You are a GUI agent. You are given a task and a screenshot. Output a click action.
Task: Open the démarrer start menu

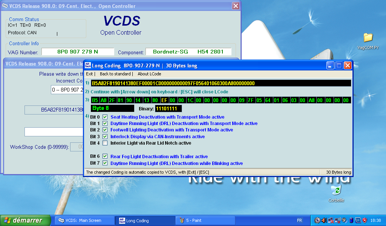(26, 220)
